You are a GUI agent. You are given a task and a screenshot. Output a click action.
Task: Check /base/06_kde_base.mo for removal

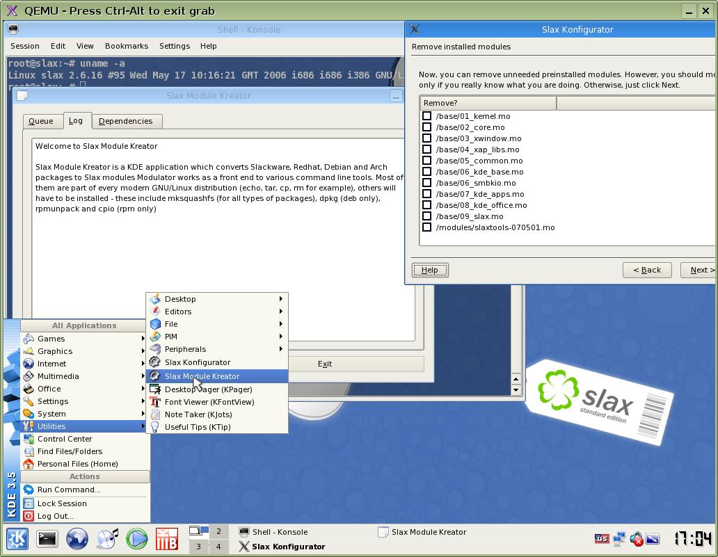click(x=426, y=172)
